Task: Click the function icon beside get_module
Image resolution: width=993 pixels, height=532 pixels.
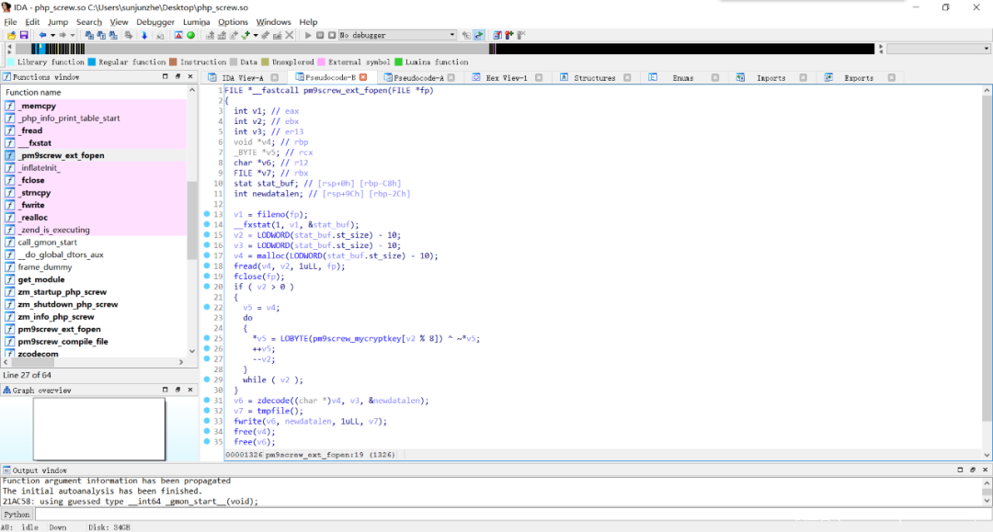Action: [x=10, y=279]
